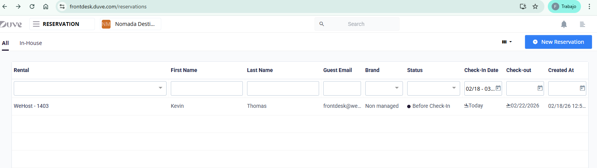
Task: Open the WeHost - 1403 reservation row
Action: tap(31, 106)
